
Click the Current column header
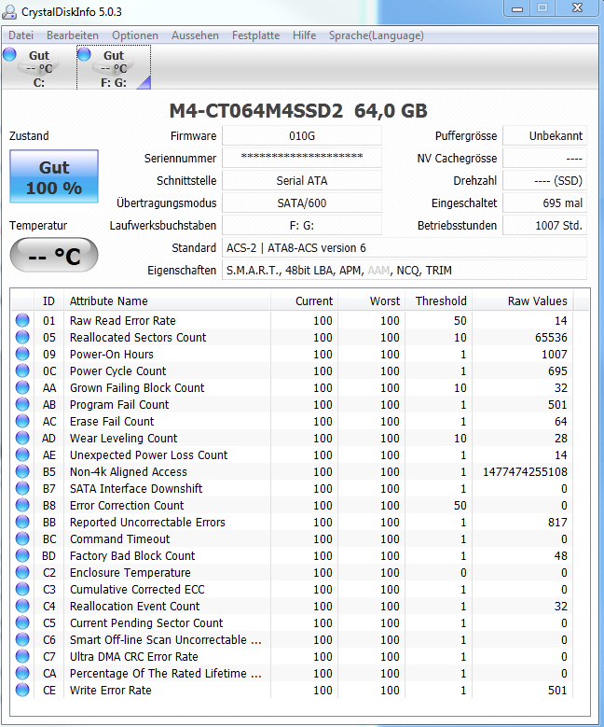click(x=304, y=301)
